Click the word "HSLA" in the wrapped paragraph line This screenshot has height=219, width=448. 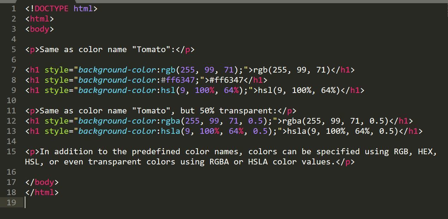[x=258, y=162]
